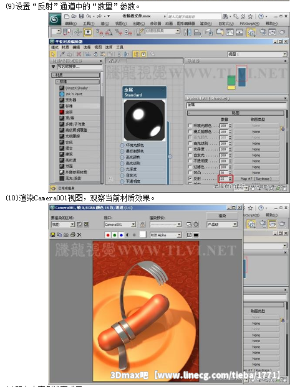Uncheck the 反射 map checkbox
Viewport: 305px width, 387px height.
pyautogui.click(x=190, y=179)
